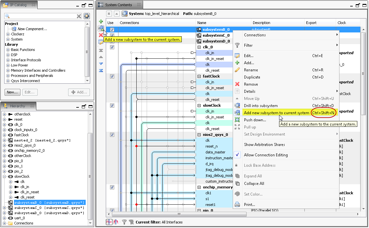Click the IP Catalog settings gear icon
The height and width of the screenshot is (228, 369).
click(87, 16)
